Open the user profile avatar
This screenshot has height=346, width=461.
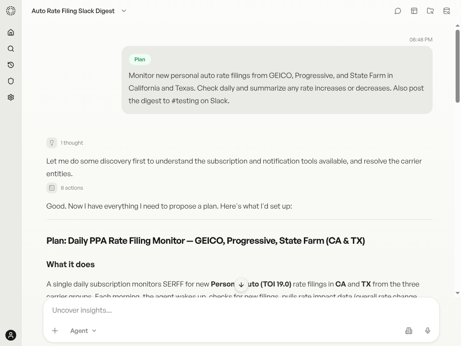pos(11,335)
